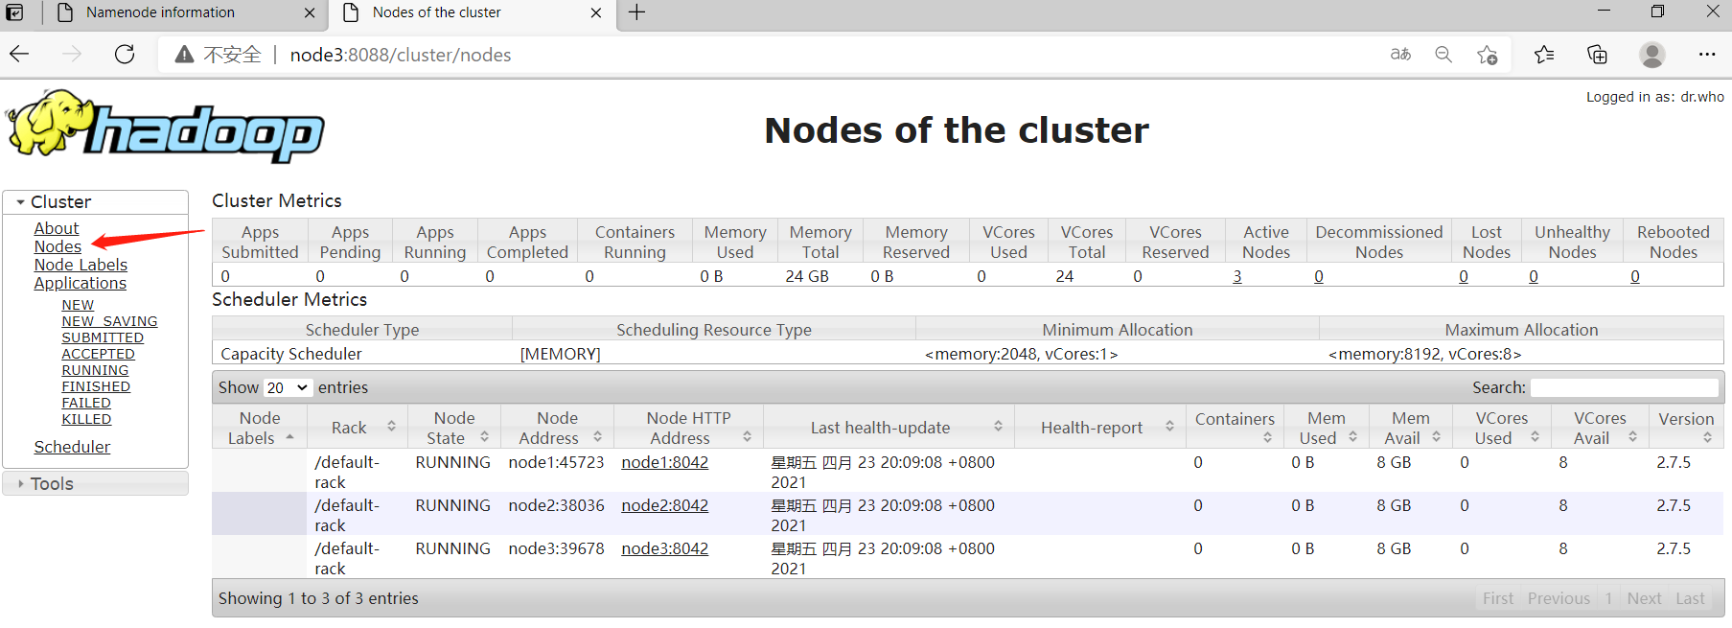The image size is (1732, 628).
Task: Jump to Last page of entries
Action: [x=1690, y=598]
